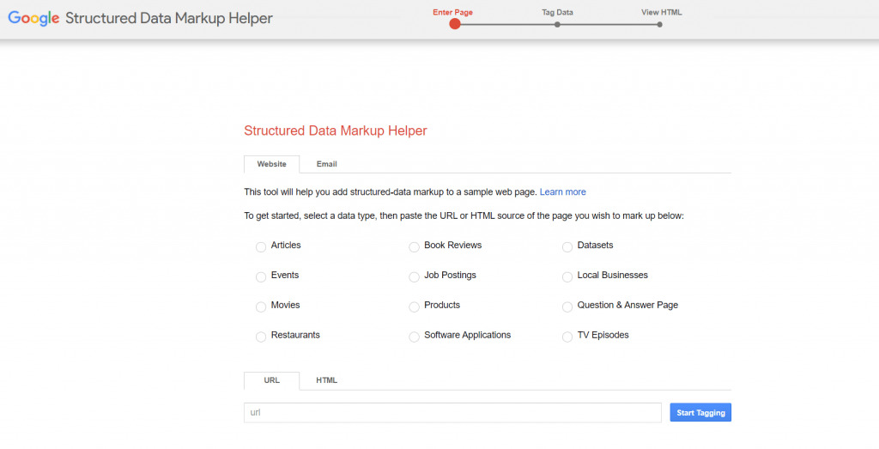The width and height of the screenshot is (879, 449).
Task: Click the red Structured Data Markup Helper heading
Action: [x=336, y=130]
